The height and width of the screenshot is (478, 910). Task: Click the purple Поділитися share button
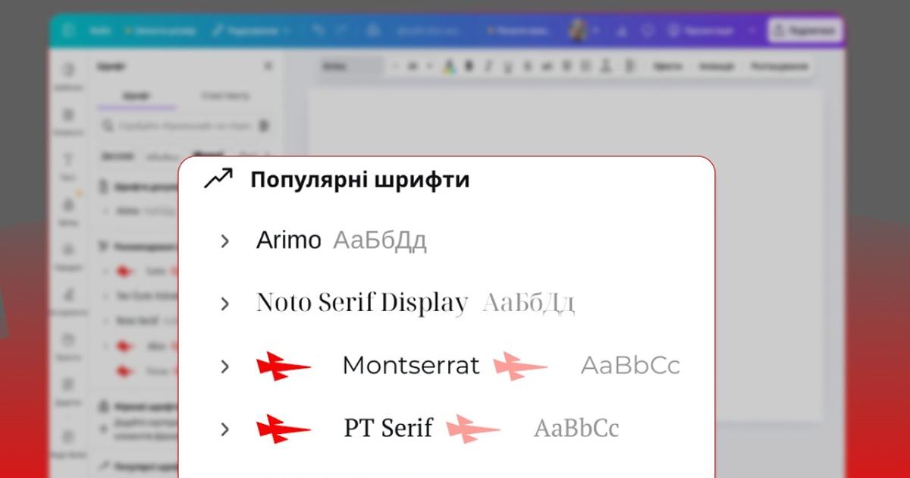click(x=804, y=30)
